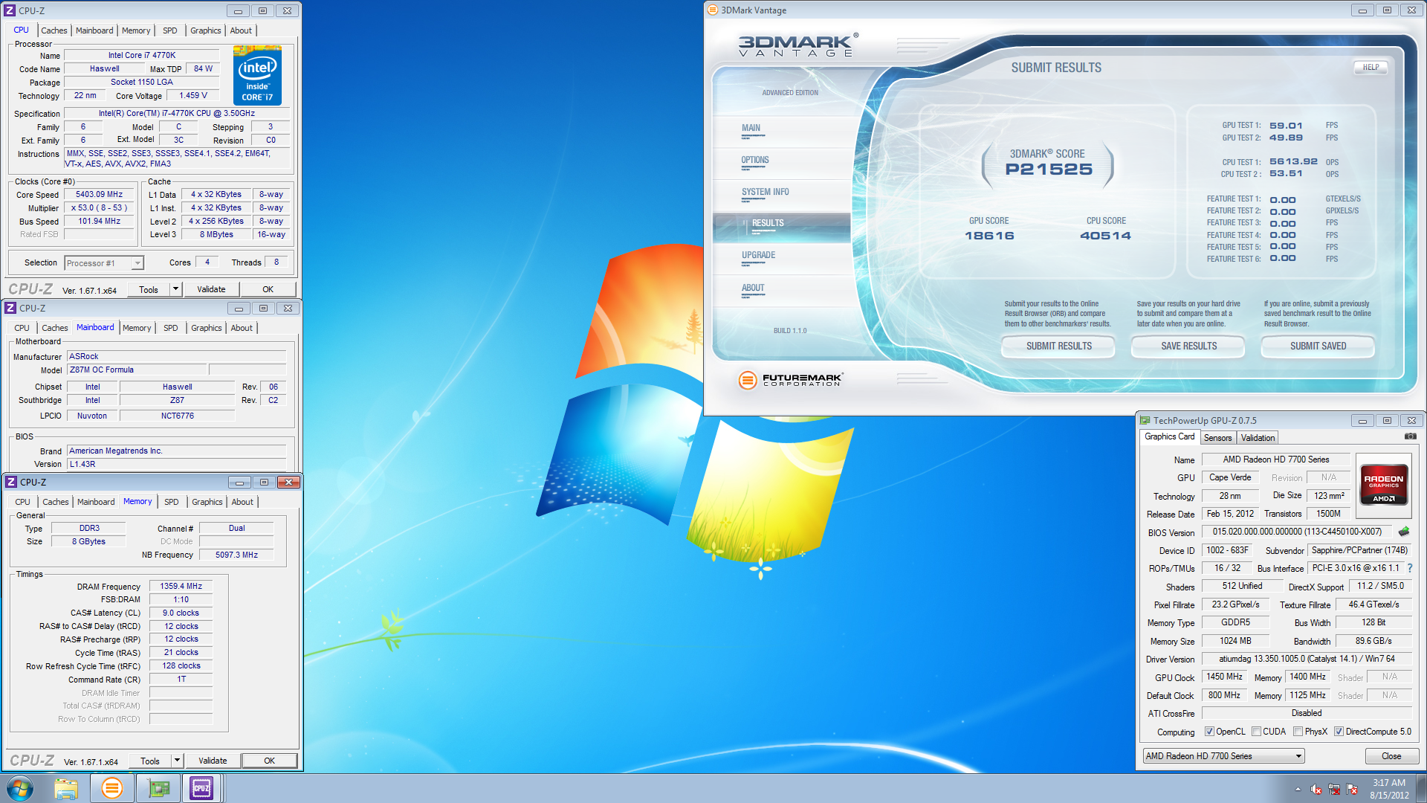Screen dimensions: 1427x803
Task: Select RESULTS in the 3DMark Vantage sidebar
Action: (x=782, y=227)
